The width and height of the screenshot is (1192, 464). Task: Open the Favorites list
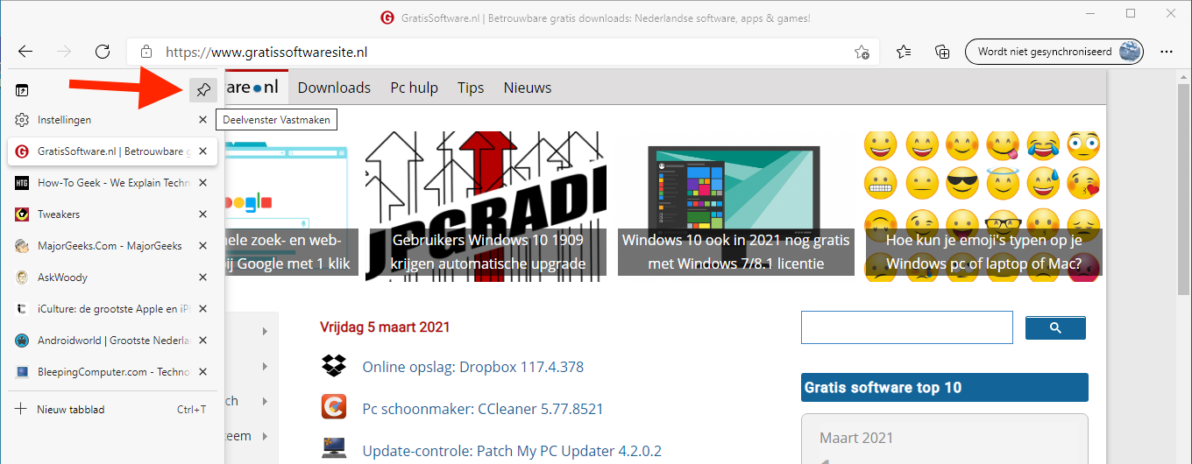[904, 52]
